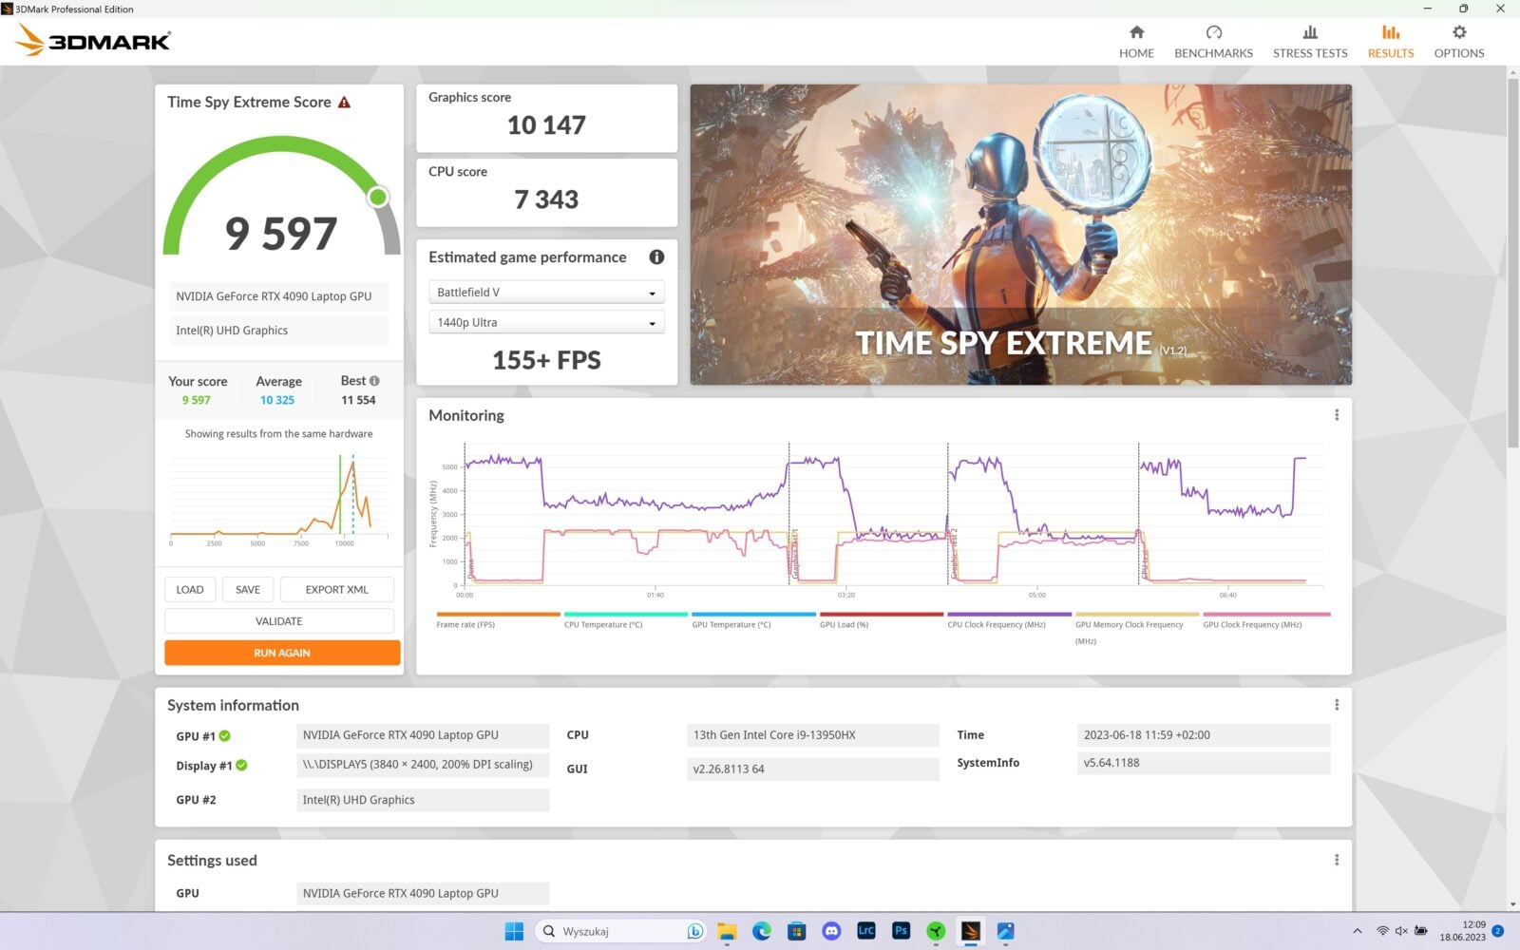
Task: Open the Windows Start menu
Action: (514, 931)
